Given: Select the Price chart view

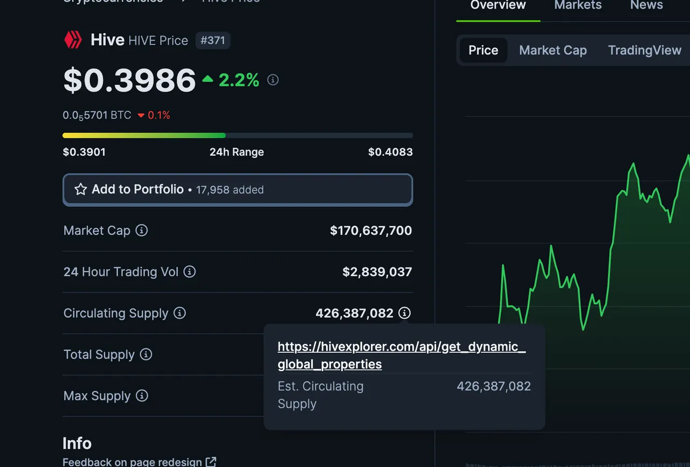Looking at the screenshot, I should coord(483,51).
